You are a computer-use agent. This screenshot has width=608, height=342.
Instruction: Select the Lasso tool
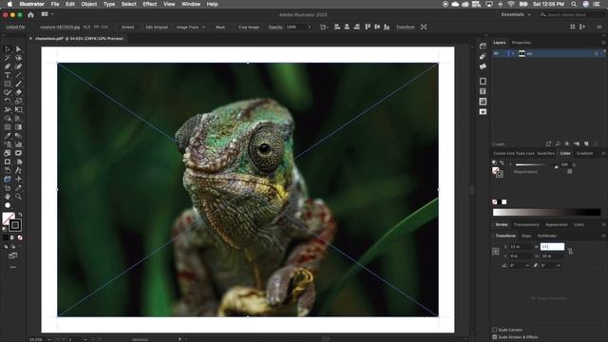point(18,58)
